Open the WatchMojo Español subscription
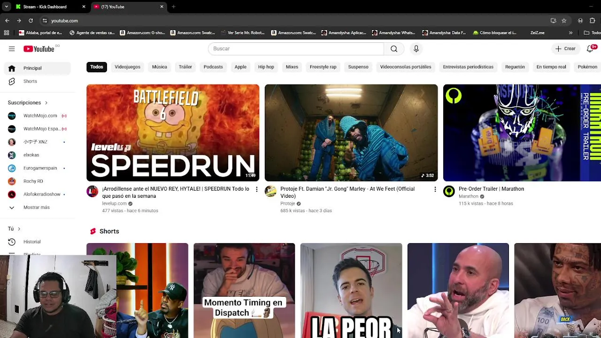601x338 pixels. point(37,129)
